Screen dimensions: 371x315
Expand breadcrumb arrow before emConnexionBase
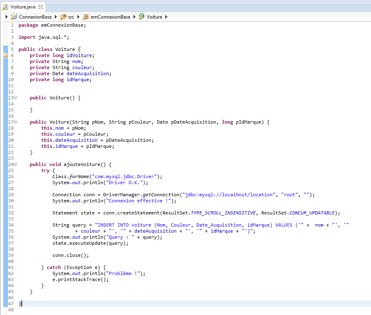point(79,17)
